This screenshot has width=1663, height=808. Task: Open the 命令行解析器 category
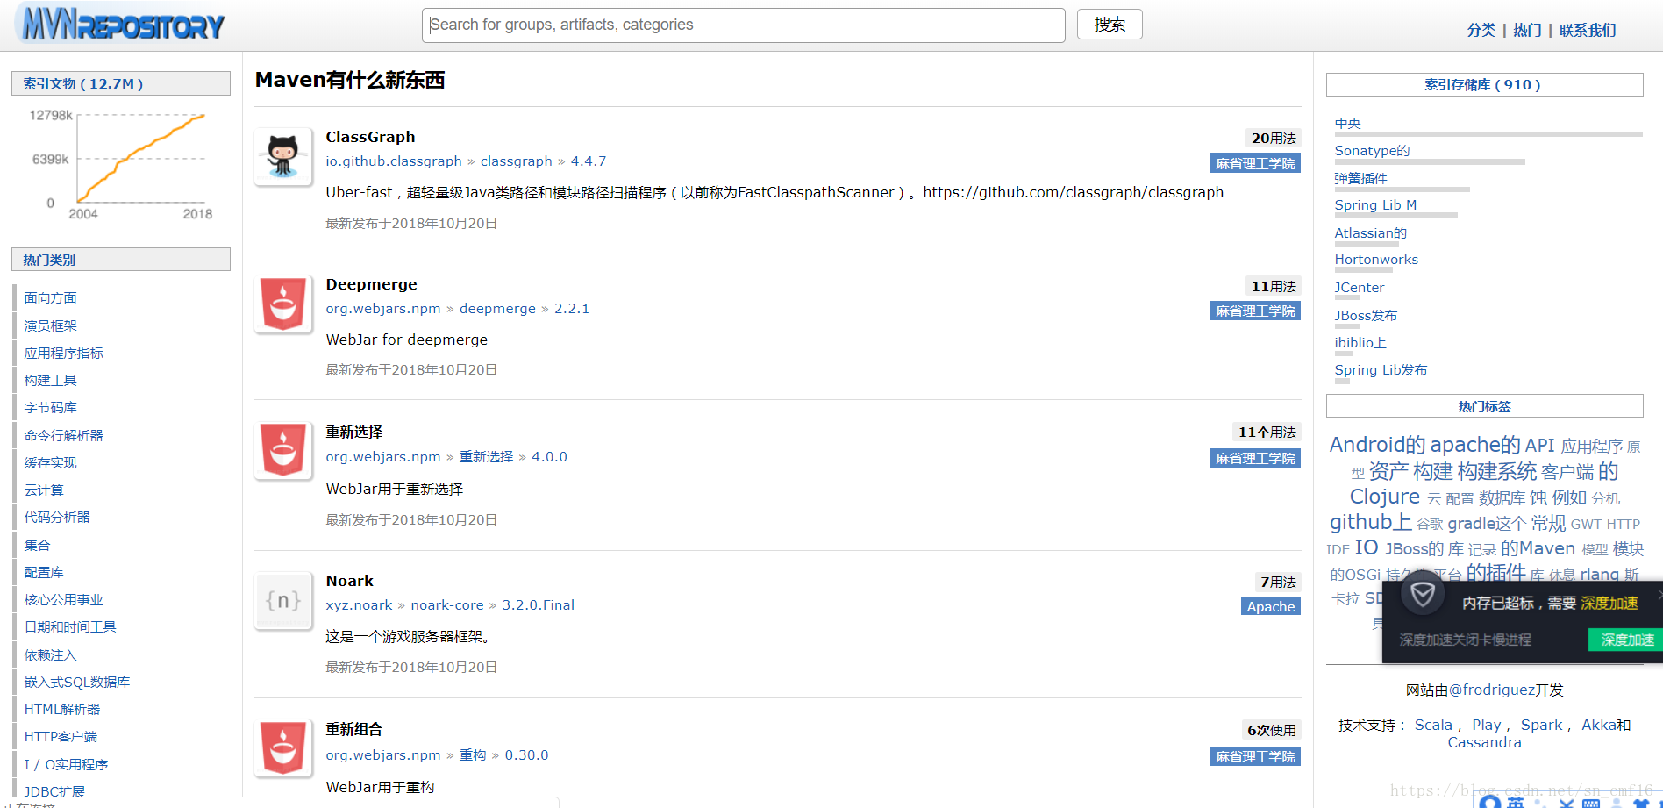[64, 435]
